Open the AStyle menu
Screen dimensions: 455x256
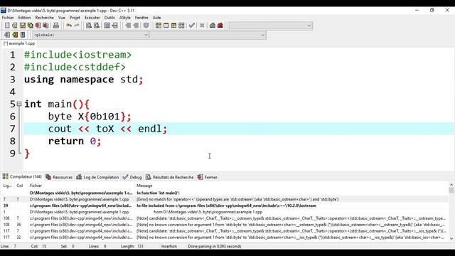[x=125, y=17]
